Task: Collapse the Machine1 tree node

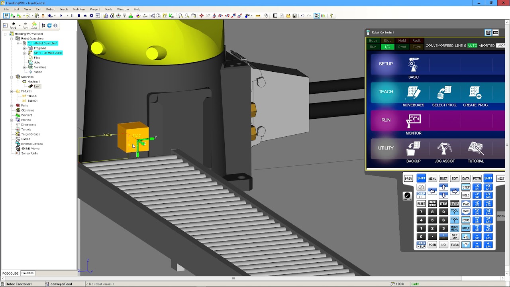Action: [x=18, y=82]
